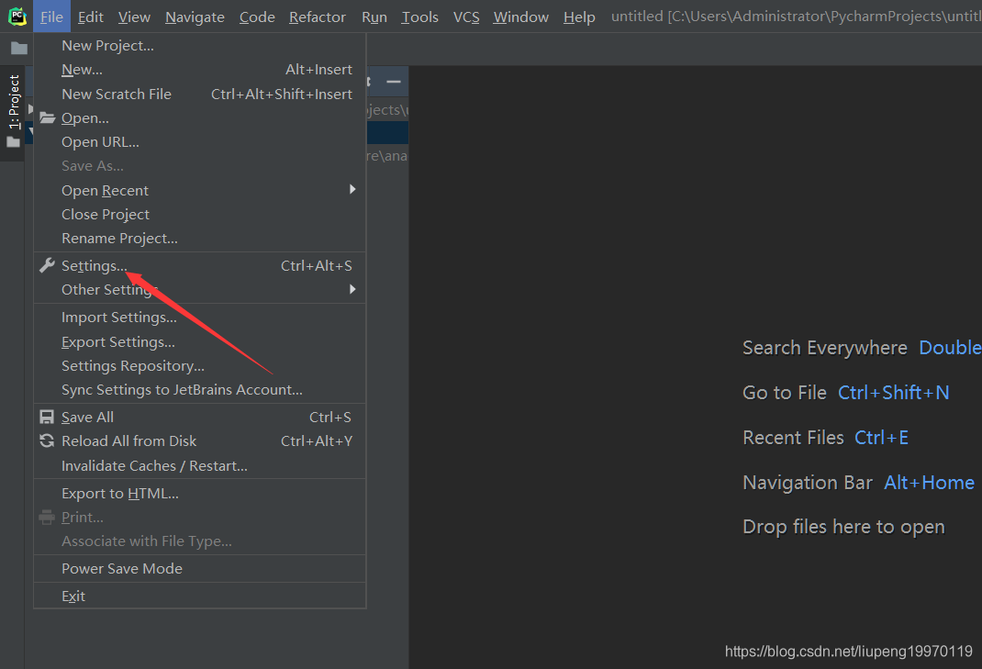Open Settings Repository...
This screenshot has height=669, width=982.
click(200, 366)
